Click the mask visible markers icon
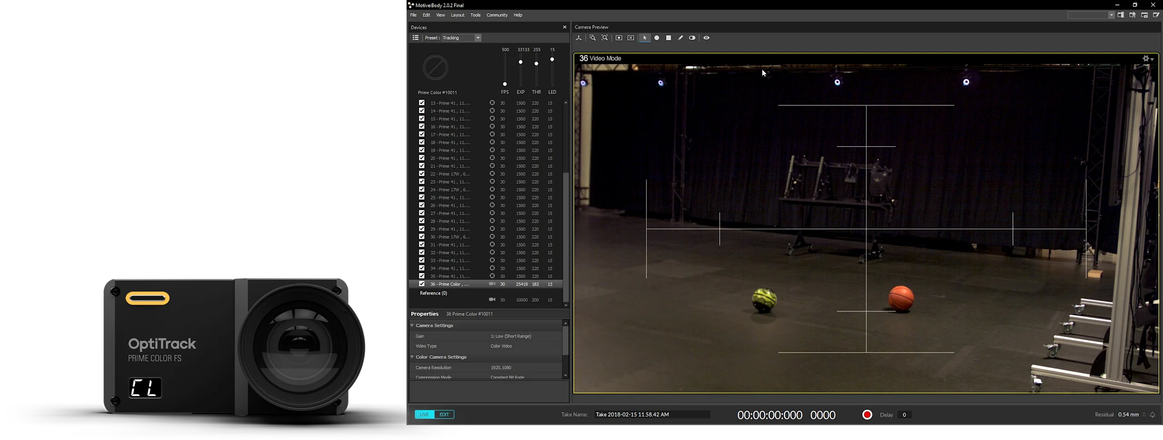1163x440 pixels. [x=619, y=38]
